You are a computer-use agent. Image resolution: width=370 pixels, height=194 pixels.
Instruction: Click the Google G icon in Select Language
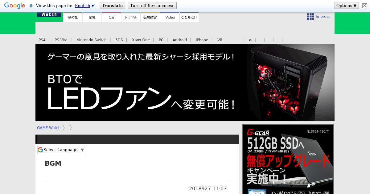pyautogui.click(x=40, y=150)
